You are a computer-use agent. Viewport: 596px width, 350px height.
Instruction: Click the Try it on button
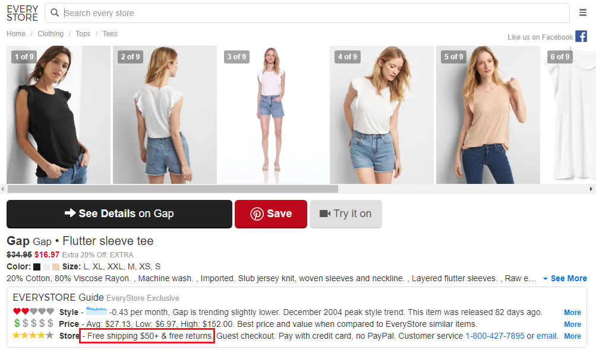(x=346, y=214)
